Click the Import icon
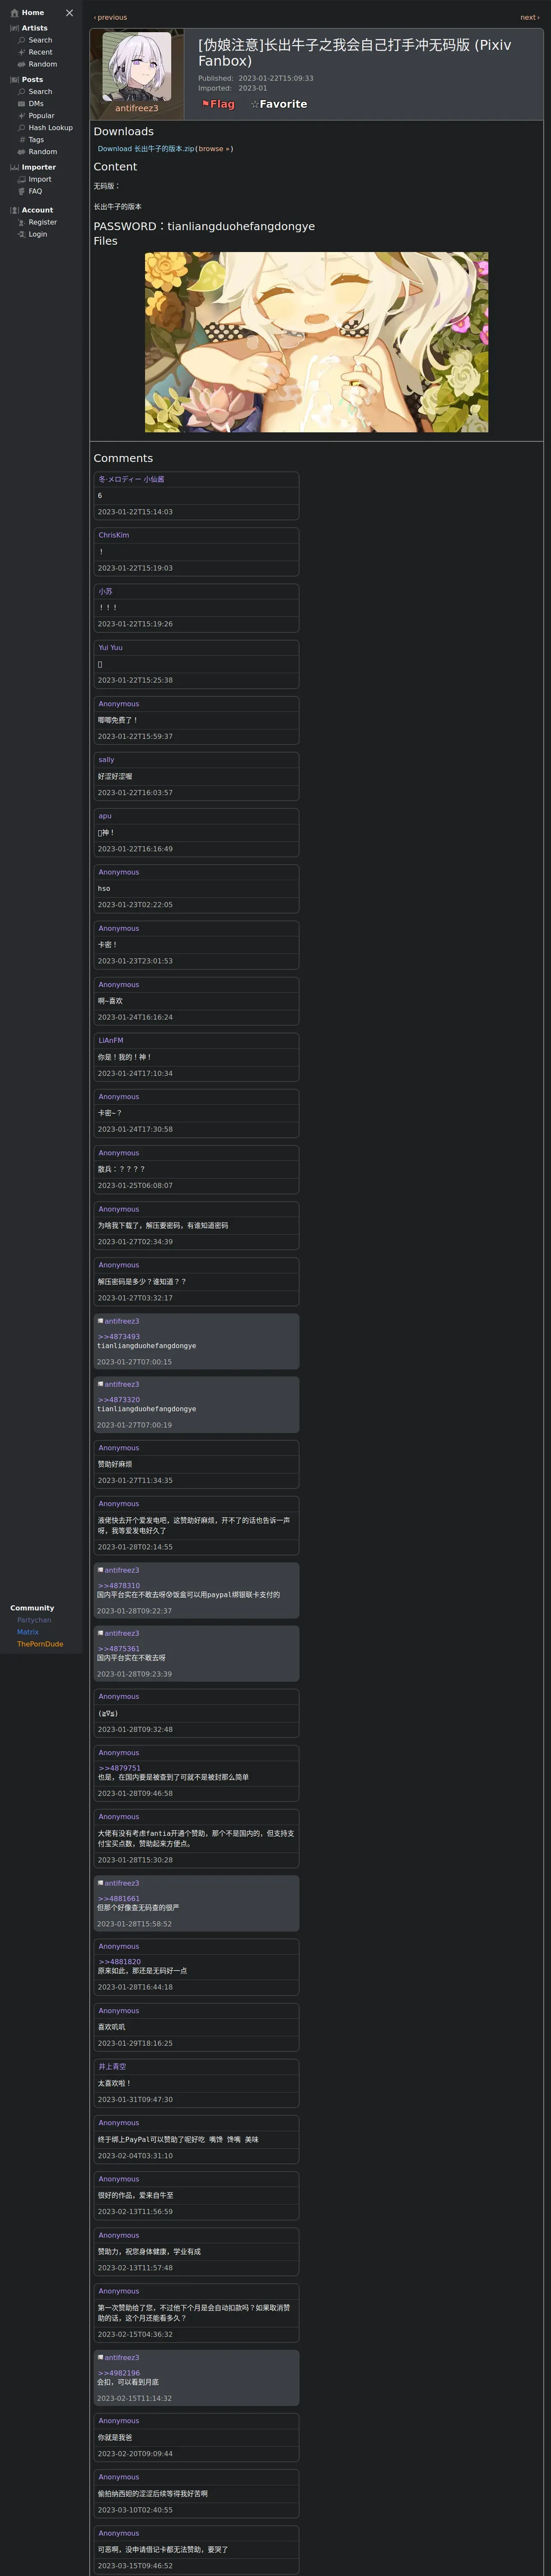The height and width of the screenshot is (2576, 551). click(22, 179)
